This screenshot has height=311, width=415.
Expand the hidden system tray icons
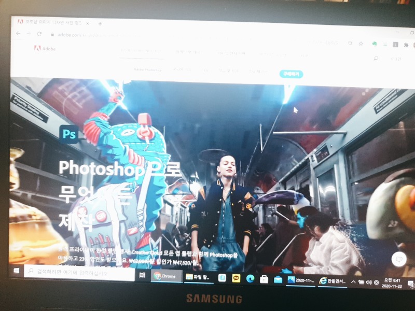[353, 282]
